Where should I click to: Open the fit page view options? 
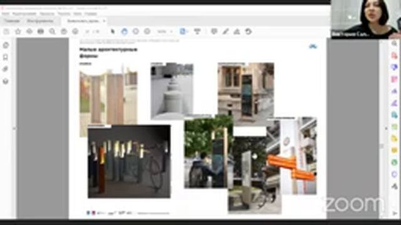click(x=184, y=32)
